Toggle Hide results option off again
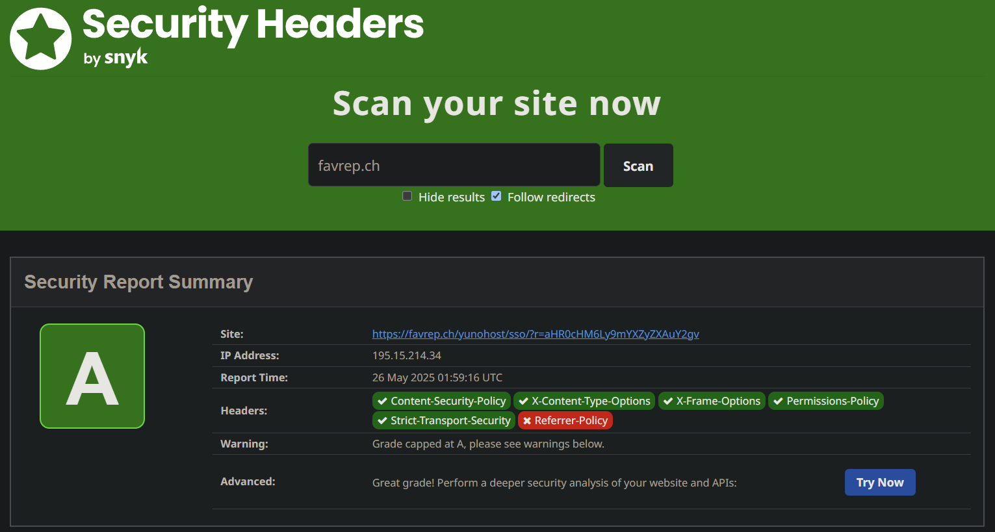995x532 pixels. coord(407,196)
